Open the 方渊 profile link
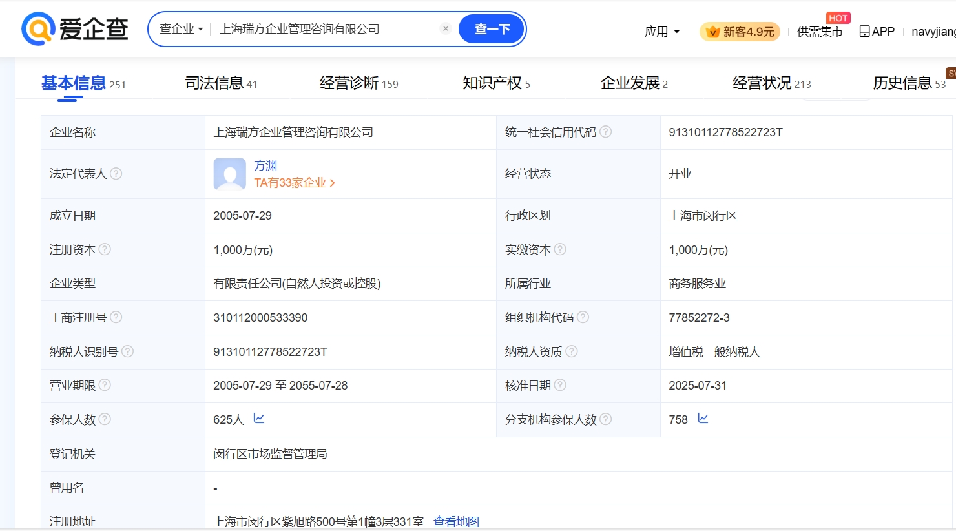The image size is (956, 531). (x=265, y=166)
